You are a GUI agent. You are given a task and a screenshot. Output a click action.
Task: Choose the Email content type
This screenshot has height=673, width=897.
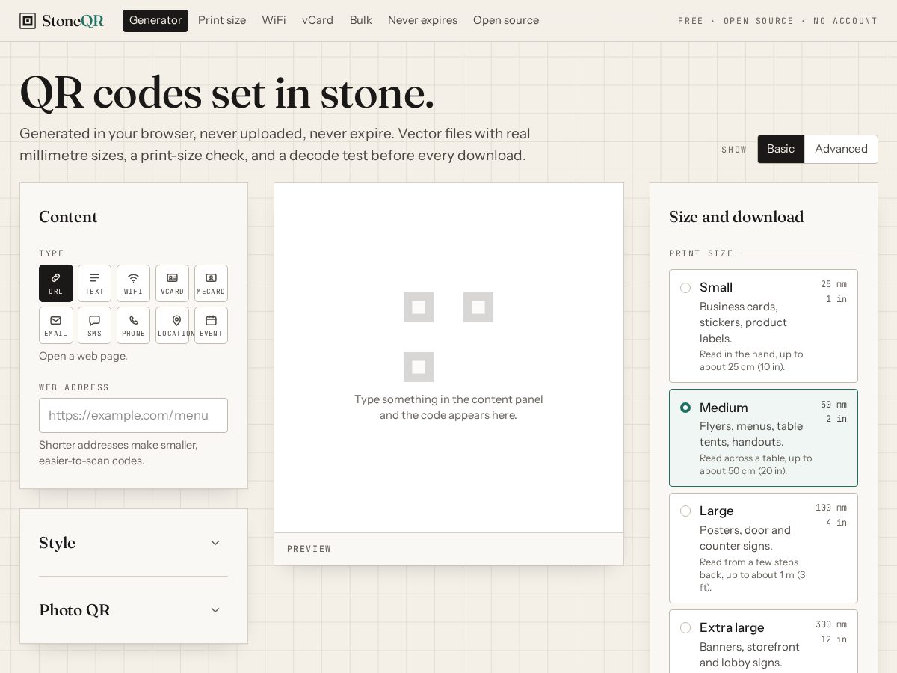pos(56,325)
